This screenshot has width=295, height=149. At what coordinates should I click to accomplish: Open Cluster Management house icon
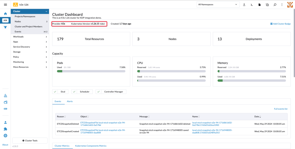click(5, 102)
